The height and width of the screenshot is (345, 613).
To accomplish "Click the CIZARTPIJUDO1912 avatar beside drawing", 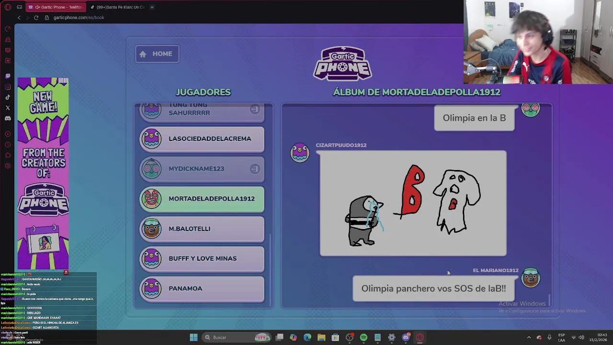I will tap(300, 152).
